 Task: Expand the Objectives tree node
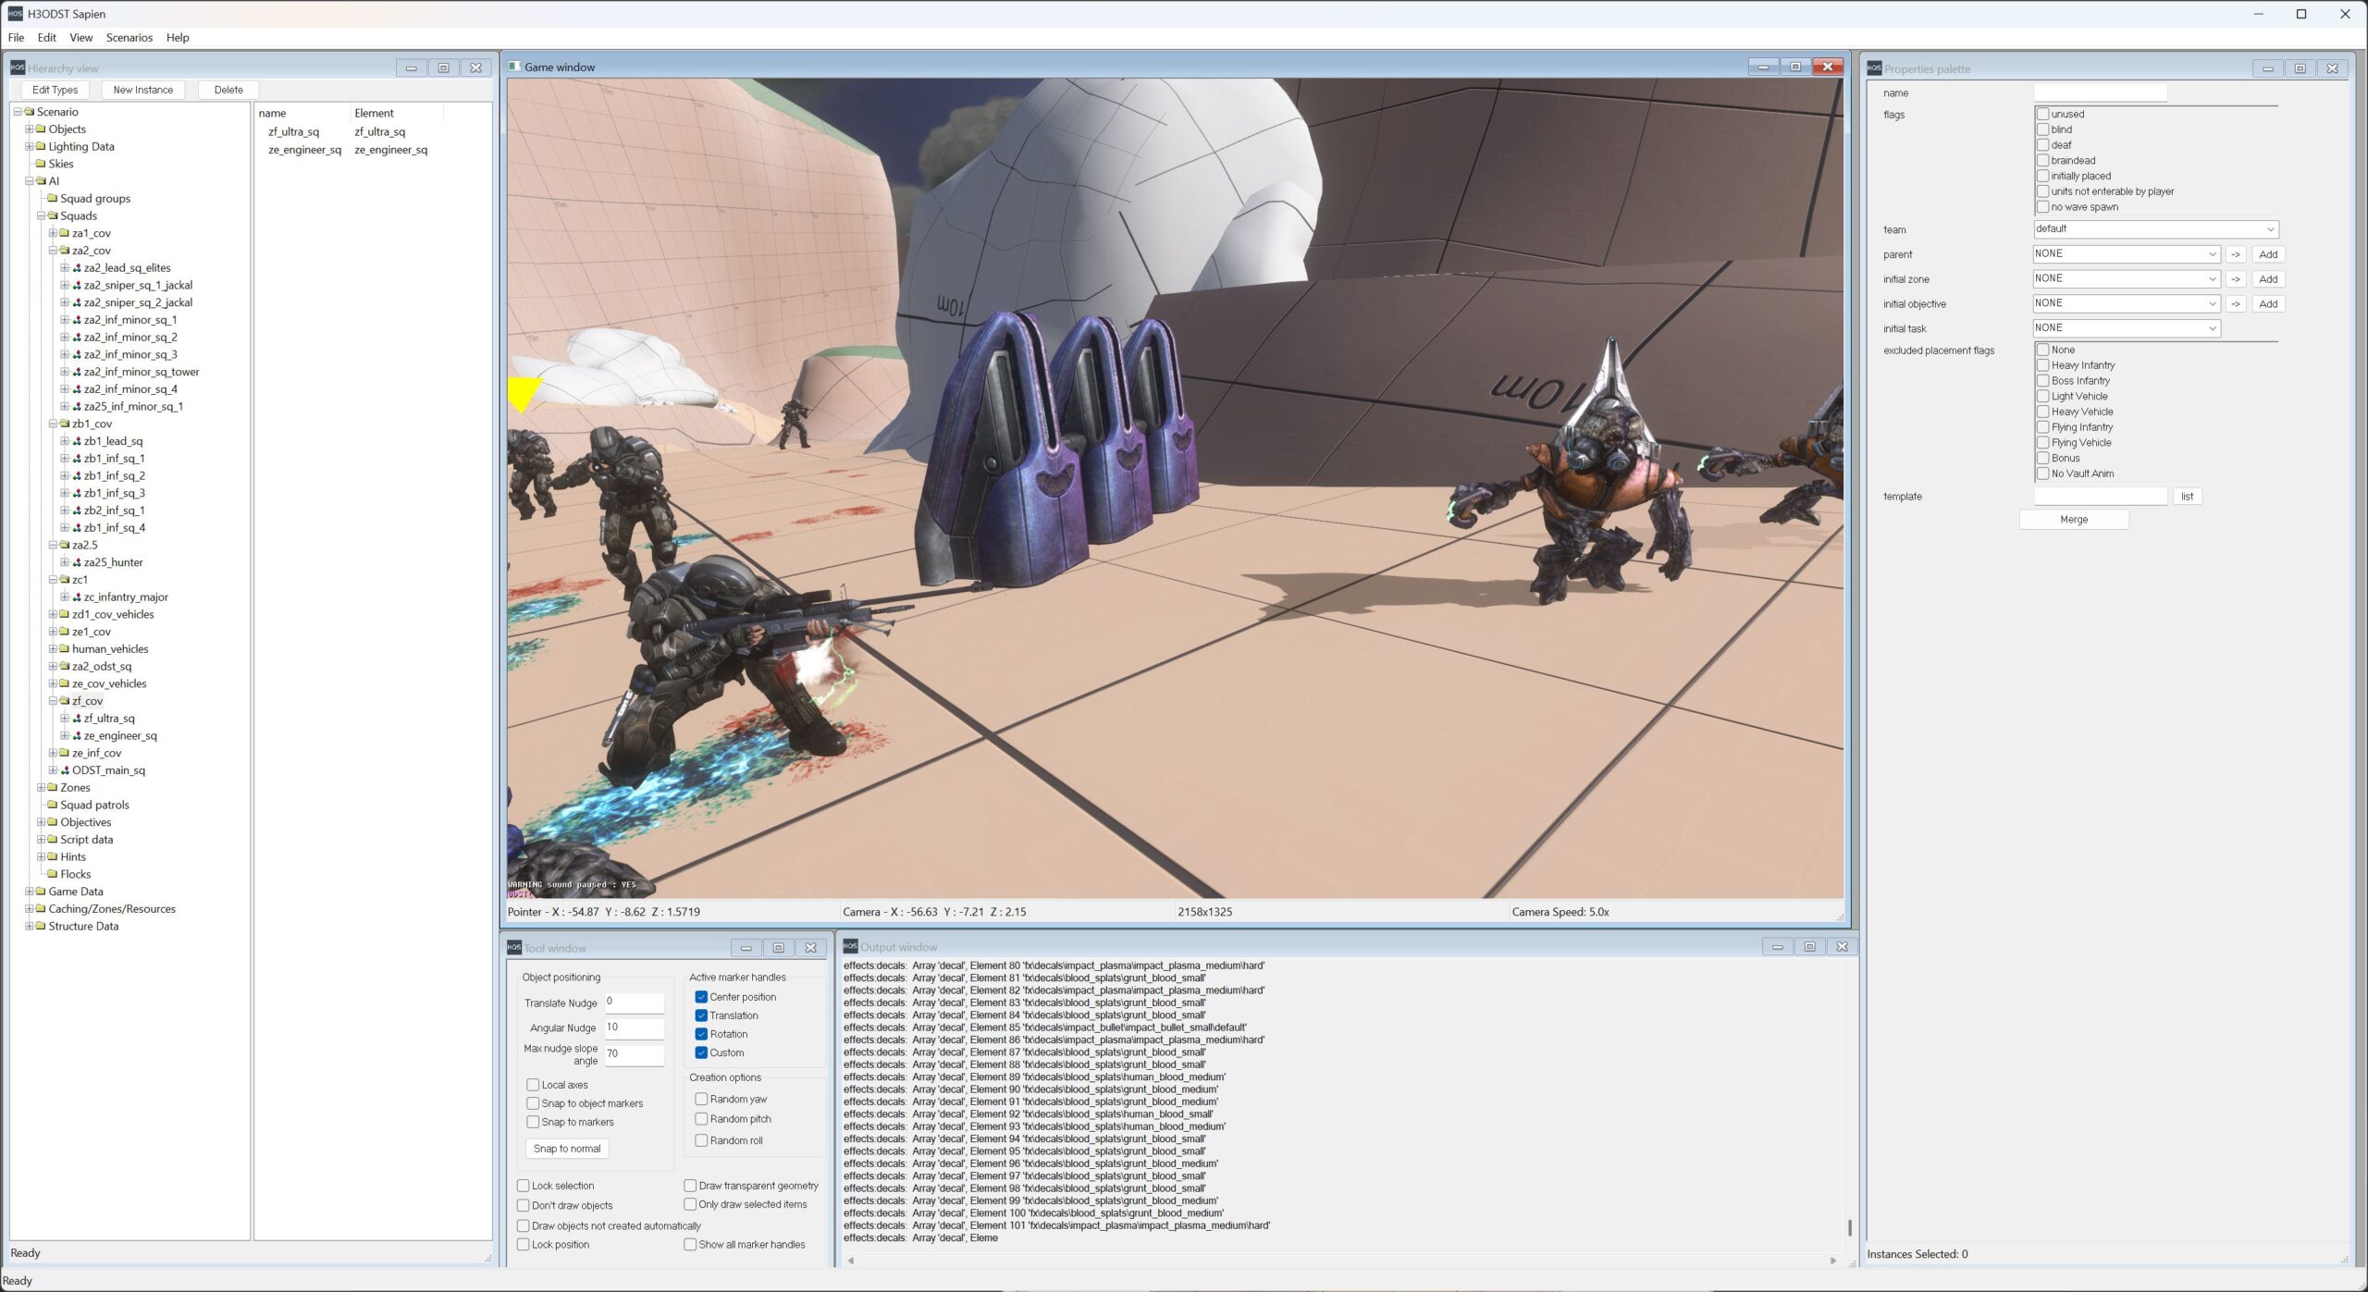coord(41,822)
